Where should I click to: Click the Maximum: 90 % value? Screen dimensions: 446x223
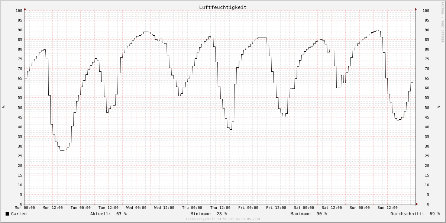pos(309,214)
